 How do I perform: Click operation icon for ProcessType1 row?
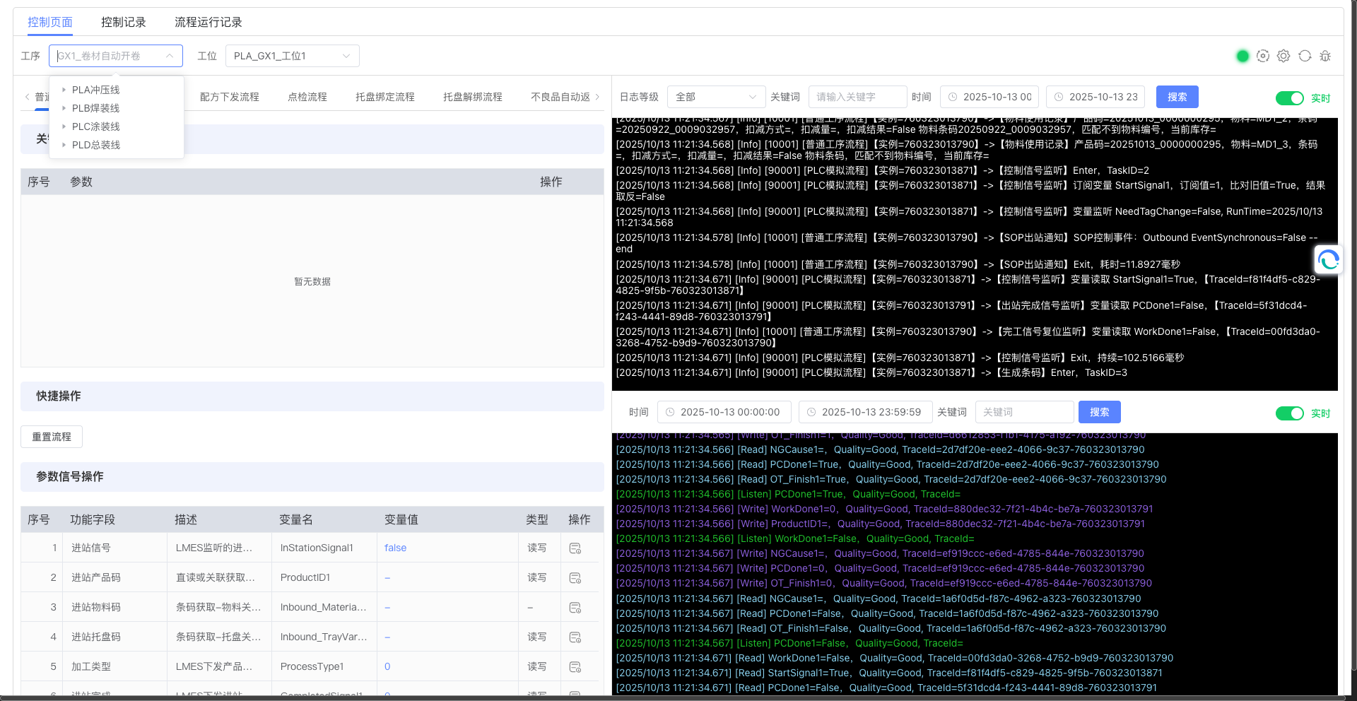click(575, 667)
